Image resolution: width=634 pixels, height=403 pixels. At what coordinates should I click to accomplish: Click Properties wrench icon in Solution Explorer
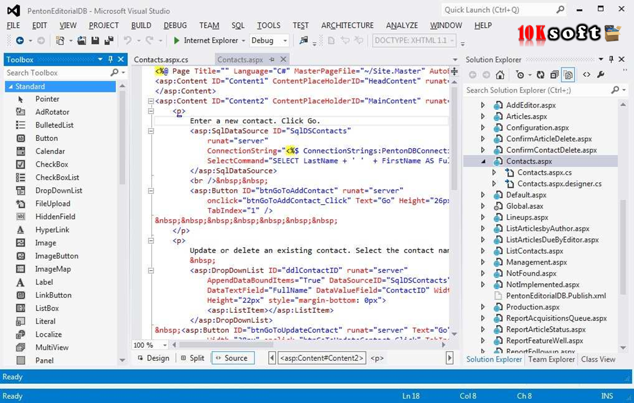[601, 74]
